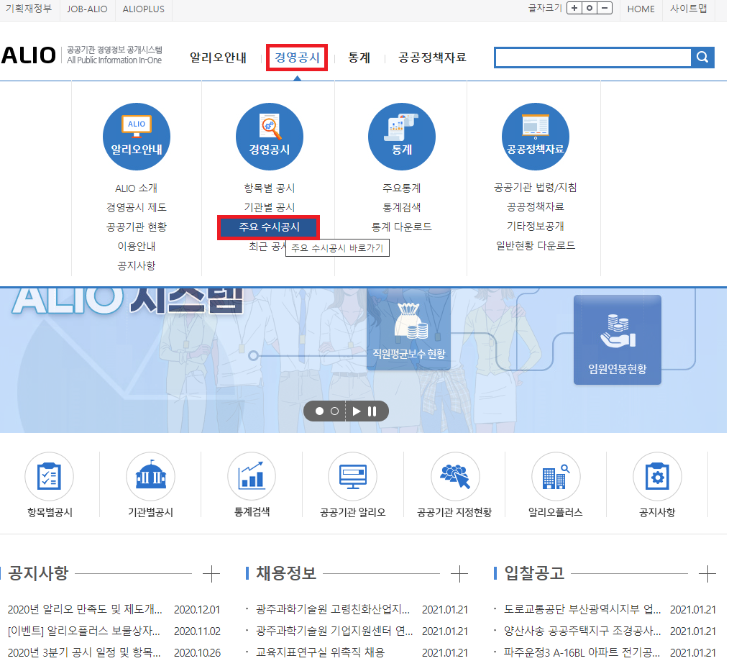The height and width of the screenshot is (666, 729).
Task: Expand 입찰공고 section with plus
Action: 707,573
